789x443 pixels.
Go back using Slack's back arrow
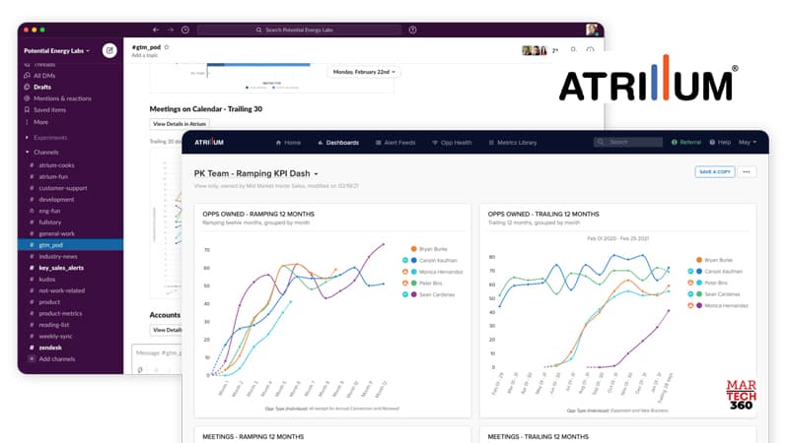156,30
